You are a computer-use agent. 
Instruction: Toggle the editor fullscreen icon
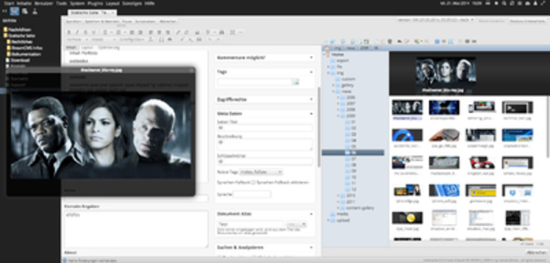(x=232, y=32)
